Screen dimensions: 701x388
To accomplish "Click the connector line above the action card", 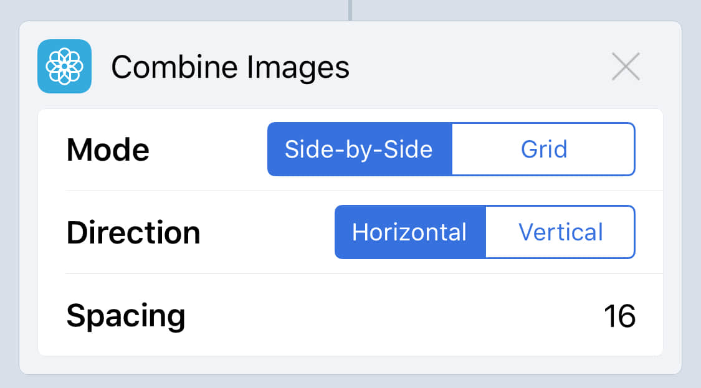I will 350,9.
